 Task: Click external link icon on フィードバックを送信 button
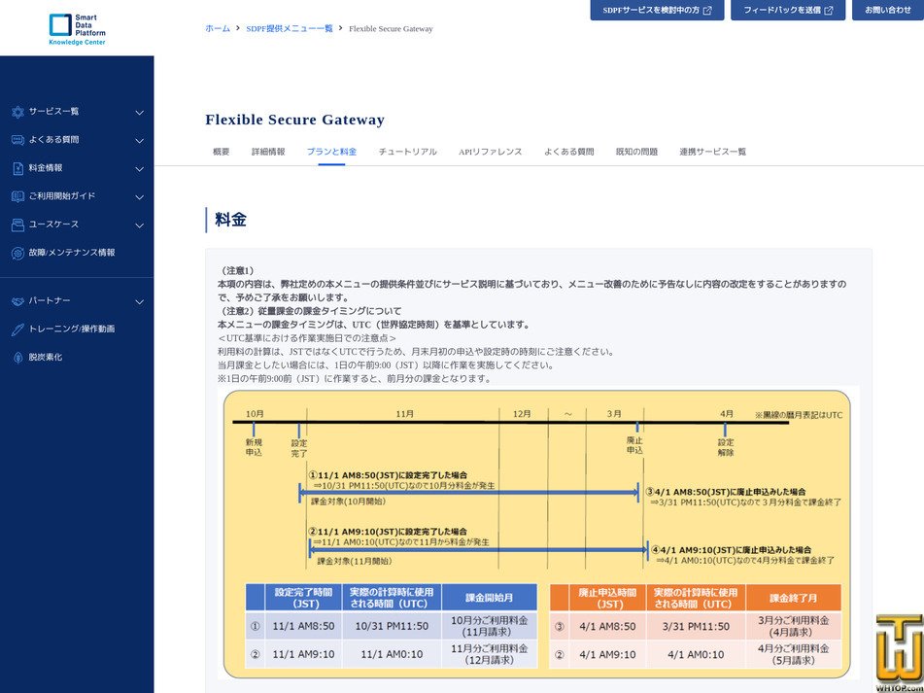(829, 11)
